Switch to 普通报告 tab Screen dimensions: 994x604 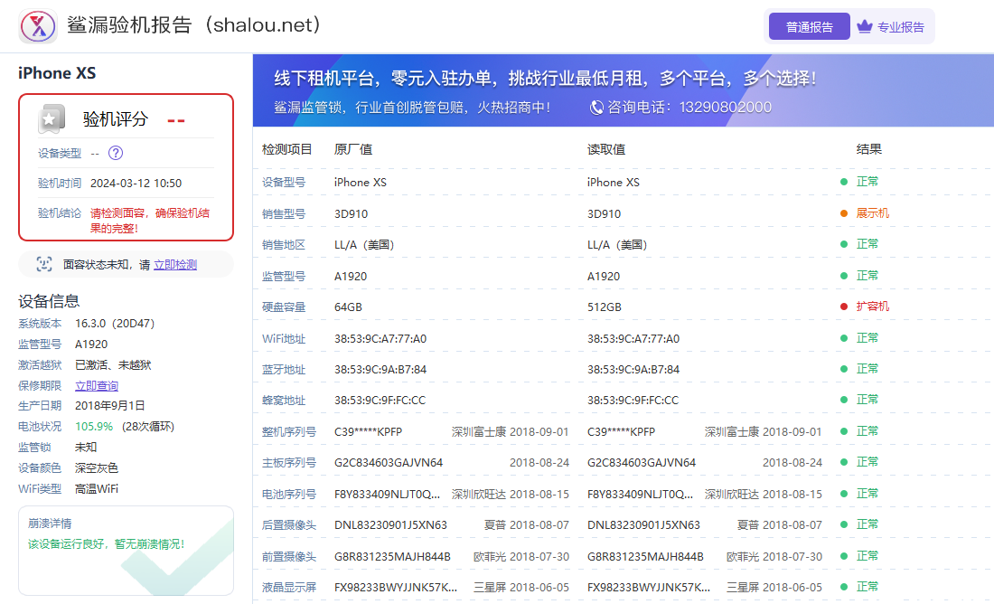coord(809,26)
